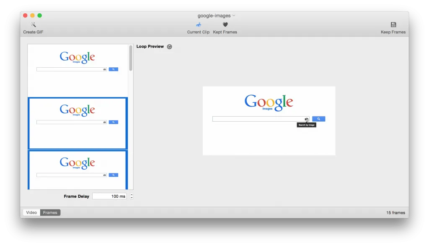Open the Current Clip scissors icon
This screenshot has height=247, width=429.
pyautogui.click(x=198, y=25)
